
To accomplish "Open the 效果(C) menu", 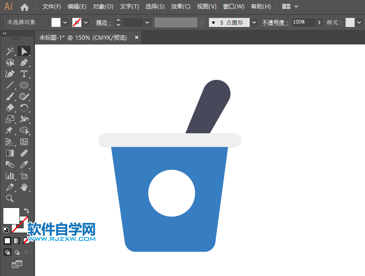I will [x=181, y=7].
